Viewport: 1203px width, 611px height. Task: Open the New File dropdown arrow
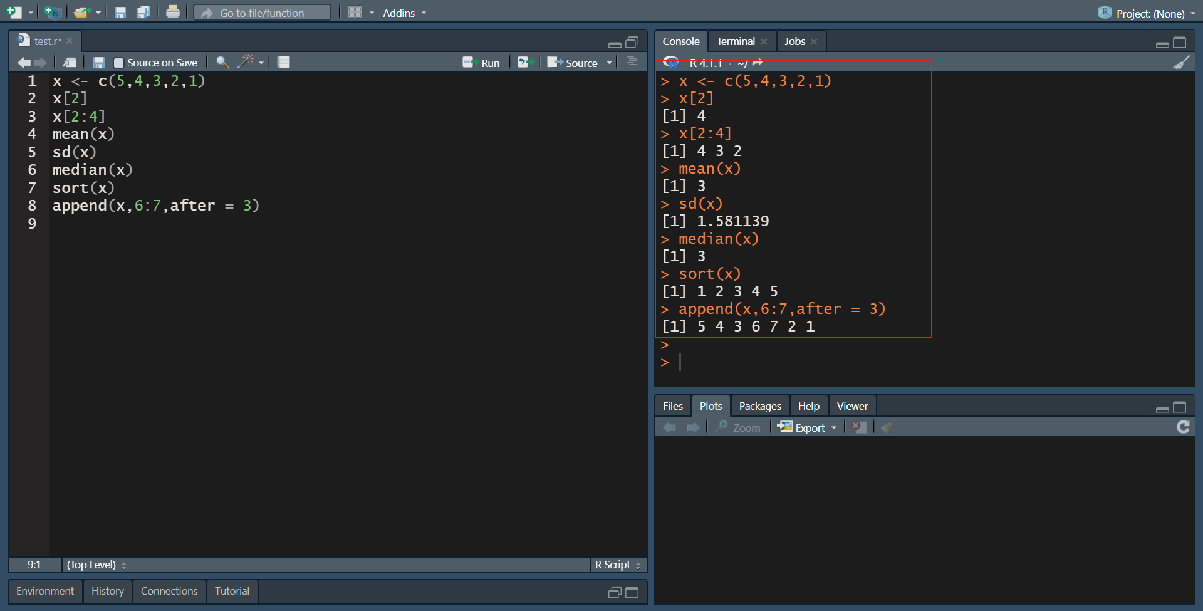[31, 13]
